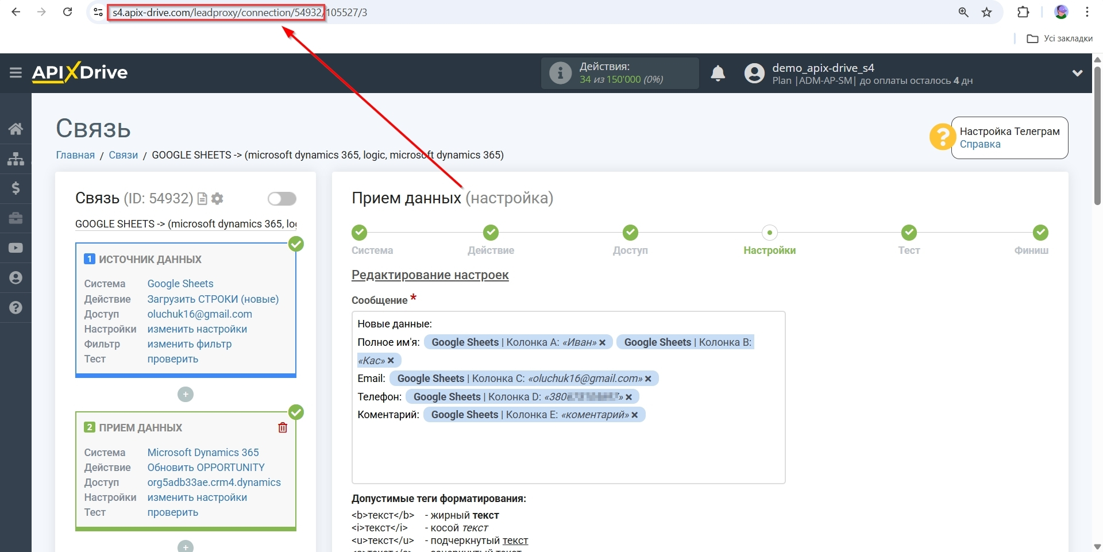Screen dimensions: 1103x552
Task: Expand the account dropdown chevron
Action: 1077,73
